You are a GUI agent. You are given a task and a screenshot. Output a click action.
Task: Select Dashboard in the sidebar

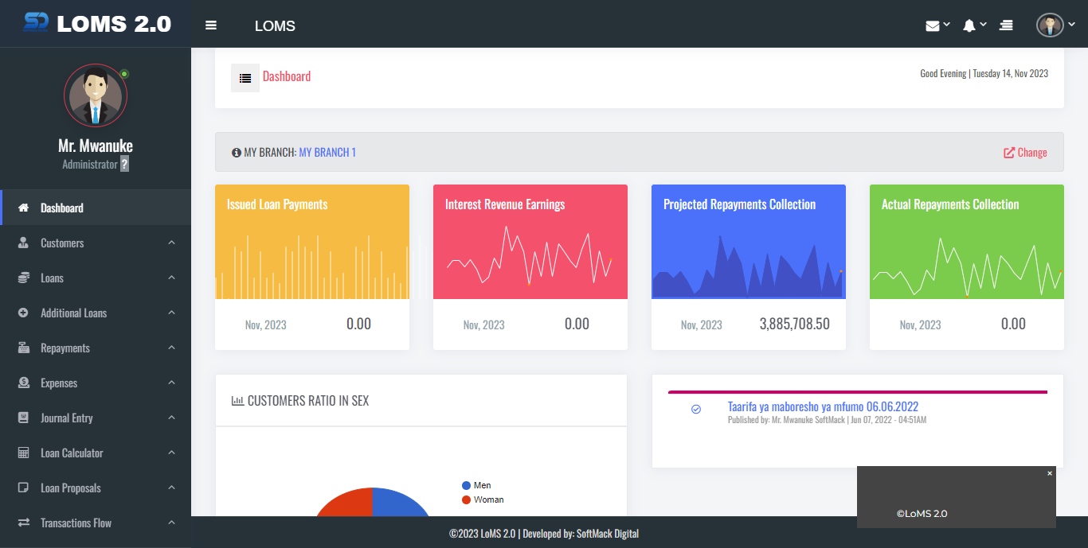pyautogui.click(x=62, y=208)
